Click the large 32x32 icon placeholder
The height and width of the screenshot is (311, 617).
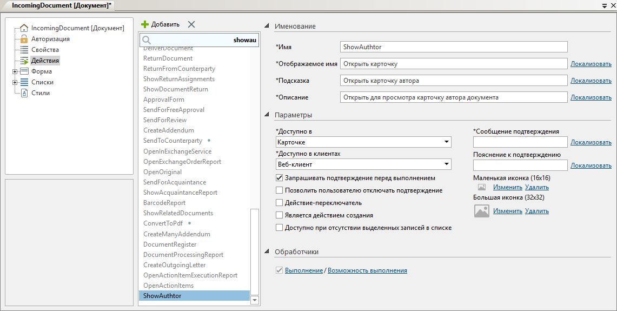(481, 211)
